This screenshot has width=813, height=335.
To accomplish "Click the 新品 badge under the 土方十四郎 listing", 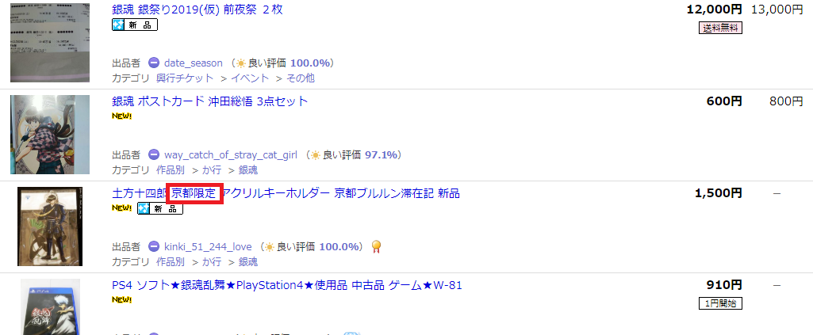I will coord(160,208).
